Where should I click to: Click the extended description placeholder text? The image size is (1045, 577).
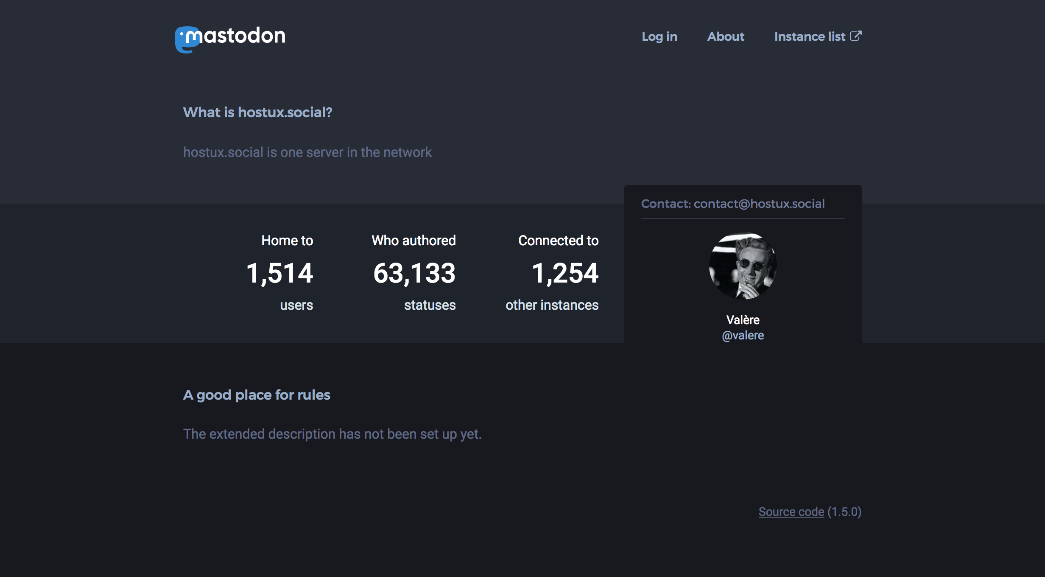[x=332, y=434]
